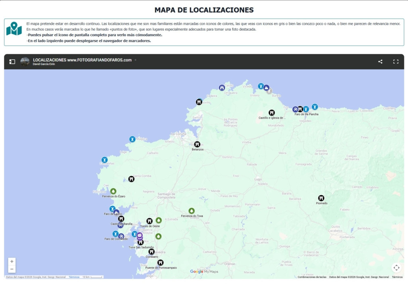
Task: Select the easternmost blue lighthouse marker
Action: [x=315, y=107]
